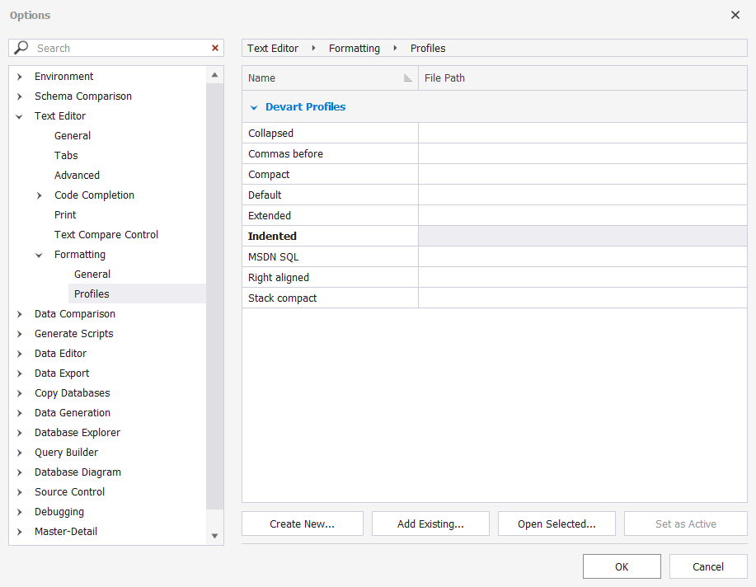
Task: Expand the Data Comparison section
Action: pyautogui.click(x=18, y=313)
